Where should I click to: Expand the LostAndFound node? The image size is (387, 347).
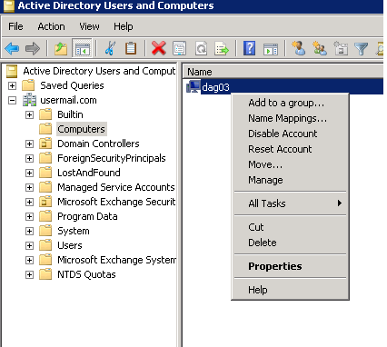pyautogui.click(x=29, y=173)
